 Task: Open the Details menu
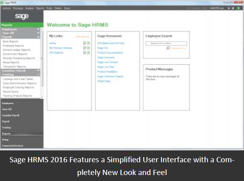[58, 8]
